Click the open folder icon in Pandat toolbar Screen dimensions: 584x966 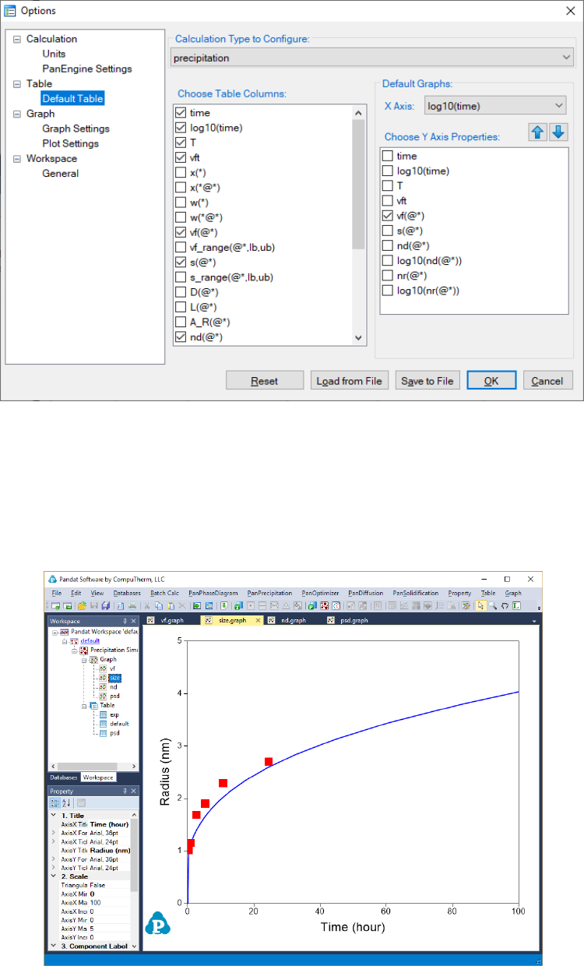point(82,605)
